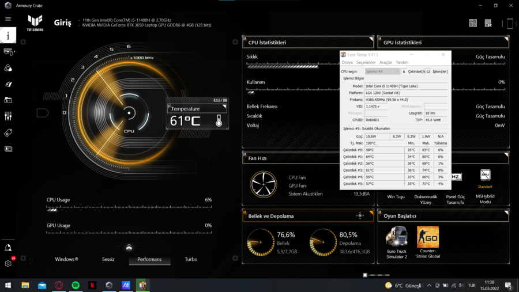Click the CPU Usage progress bar
Image resolution: width=519 pixels, height=292 pixels.
pos(129,208)
